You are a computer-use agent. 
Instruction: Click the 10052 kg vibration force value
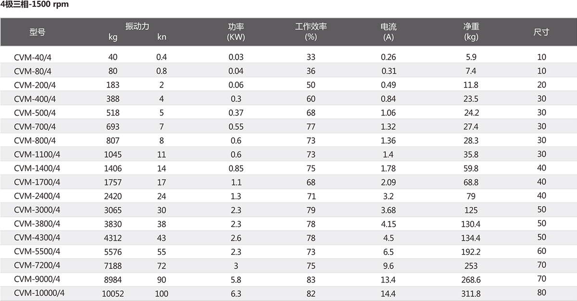tap(113, 293)
